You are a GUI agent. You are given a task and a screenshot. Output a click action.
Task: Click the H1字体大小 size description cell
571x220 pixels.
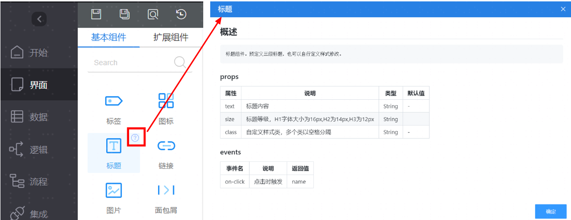(x=310, y=119)
